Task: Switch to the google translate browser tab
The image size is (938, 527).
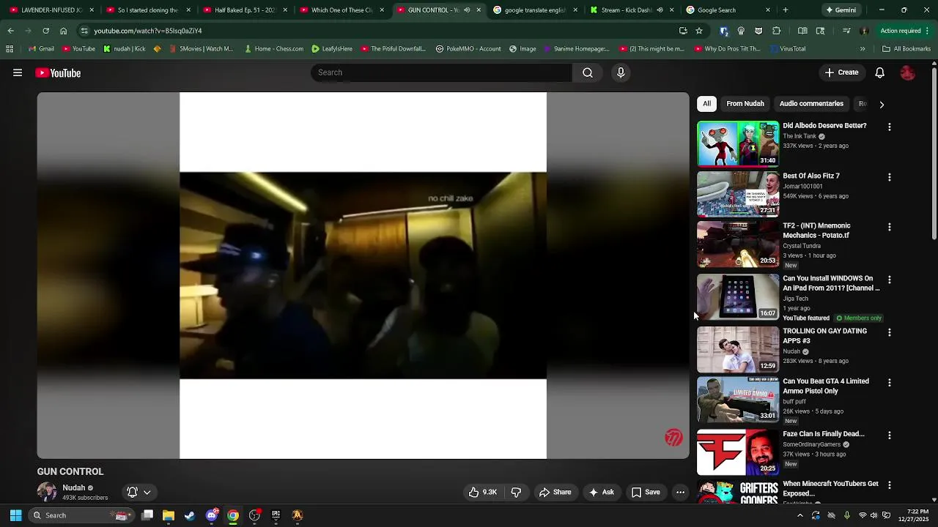Action: point(534,10)
